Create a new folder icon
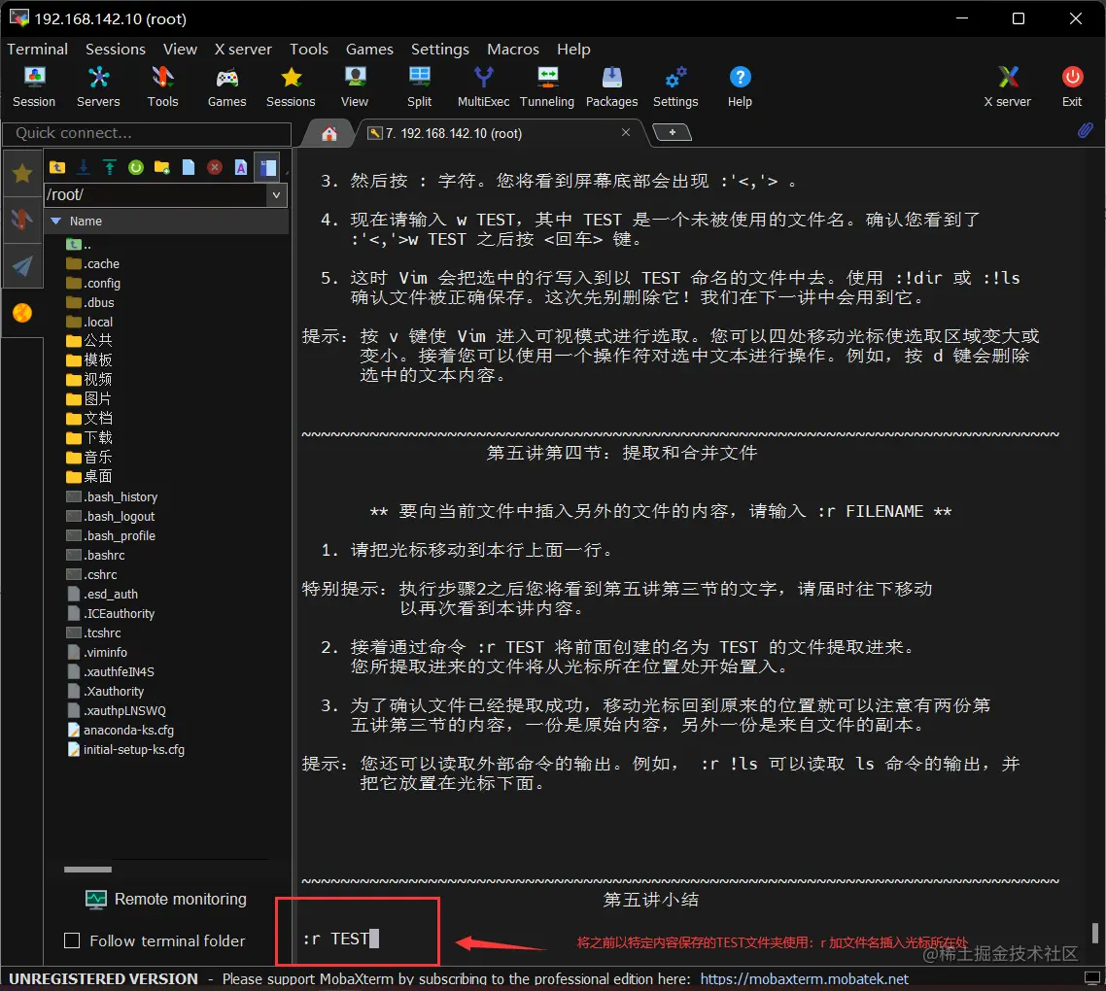 (162, 167)
